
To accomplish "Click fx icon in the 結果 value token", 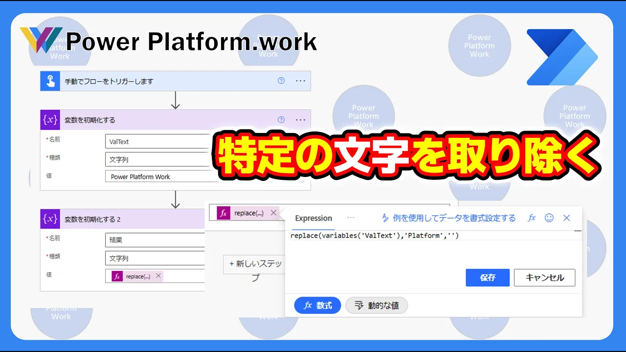I will [117, 276].
